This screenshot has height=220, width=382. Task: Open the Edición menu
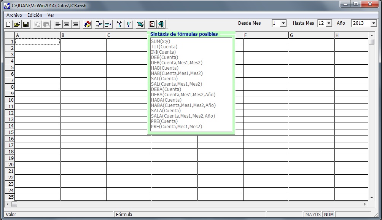pyautogui.click(x=35, y=15)
